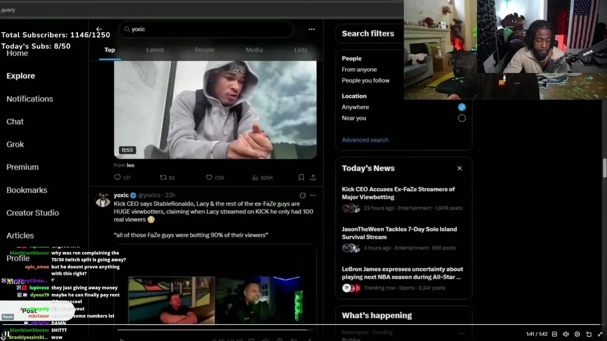The width and height of the screenshot is (607, 341).
Task: Dismiss the Today's News panel
Action: coord(459,168)
